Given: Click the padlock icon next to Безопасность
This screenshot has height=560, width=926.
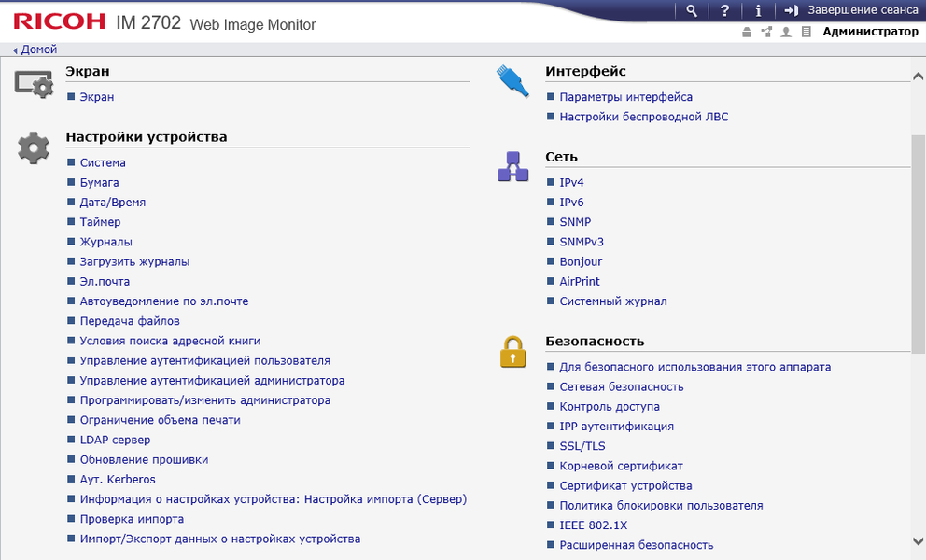Looking at the screenshot, I should pyautogui.click(x=512, y=352).
